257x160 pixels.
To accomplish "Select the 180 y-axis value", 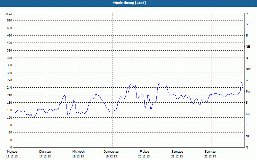I will coord(9,103).
